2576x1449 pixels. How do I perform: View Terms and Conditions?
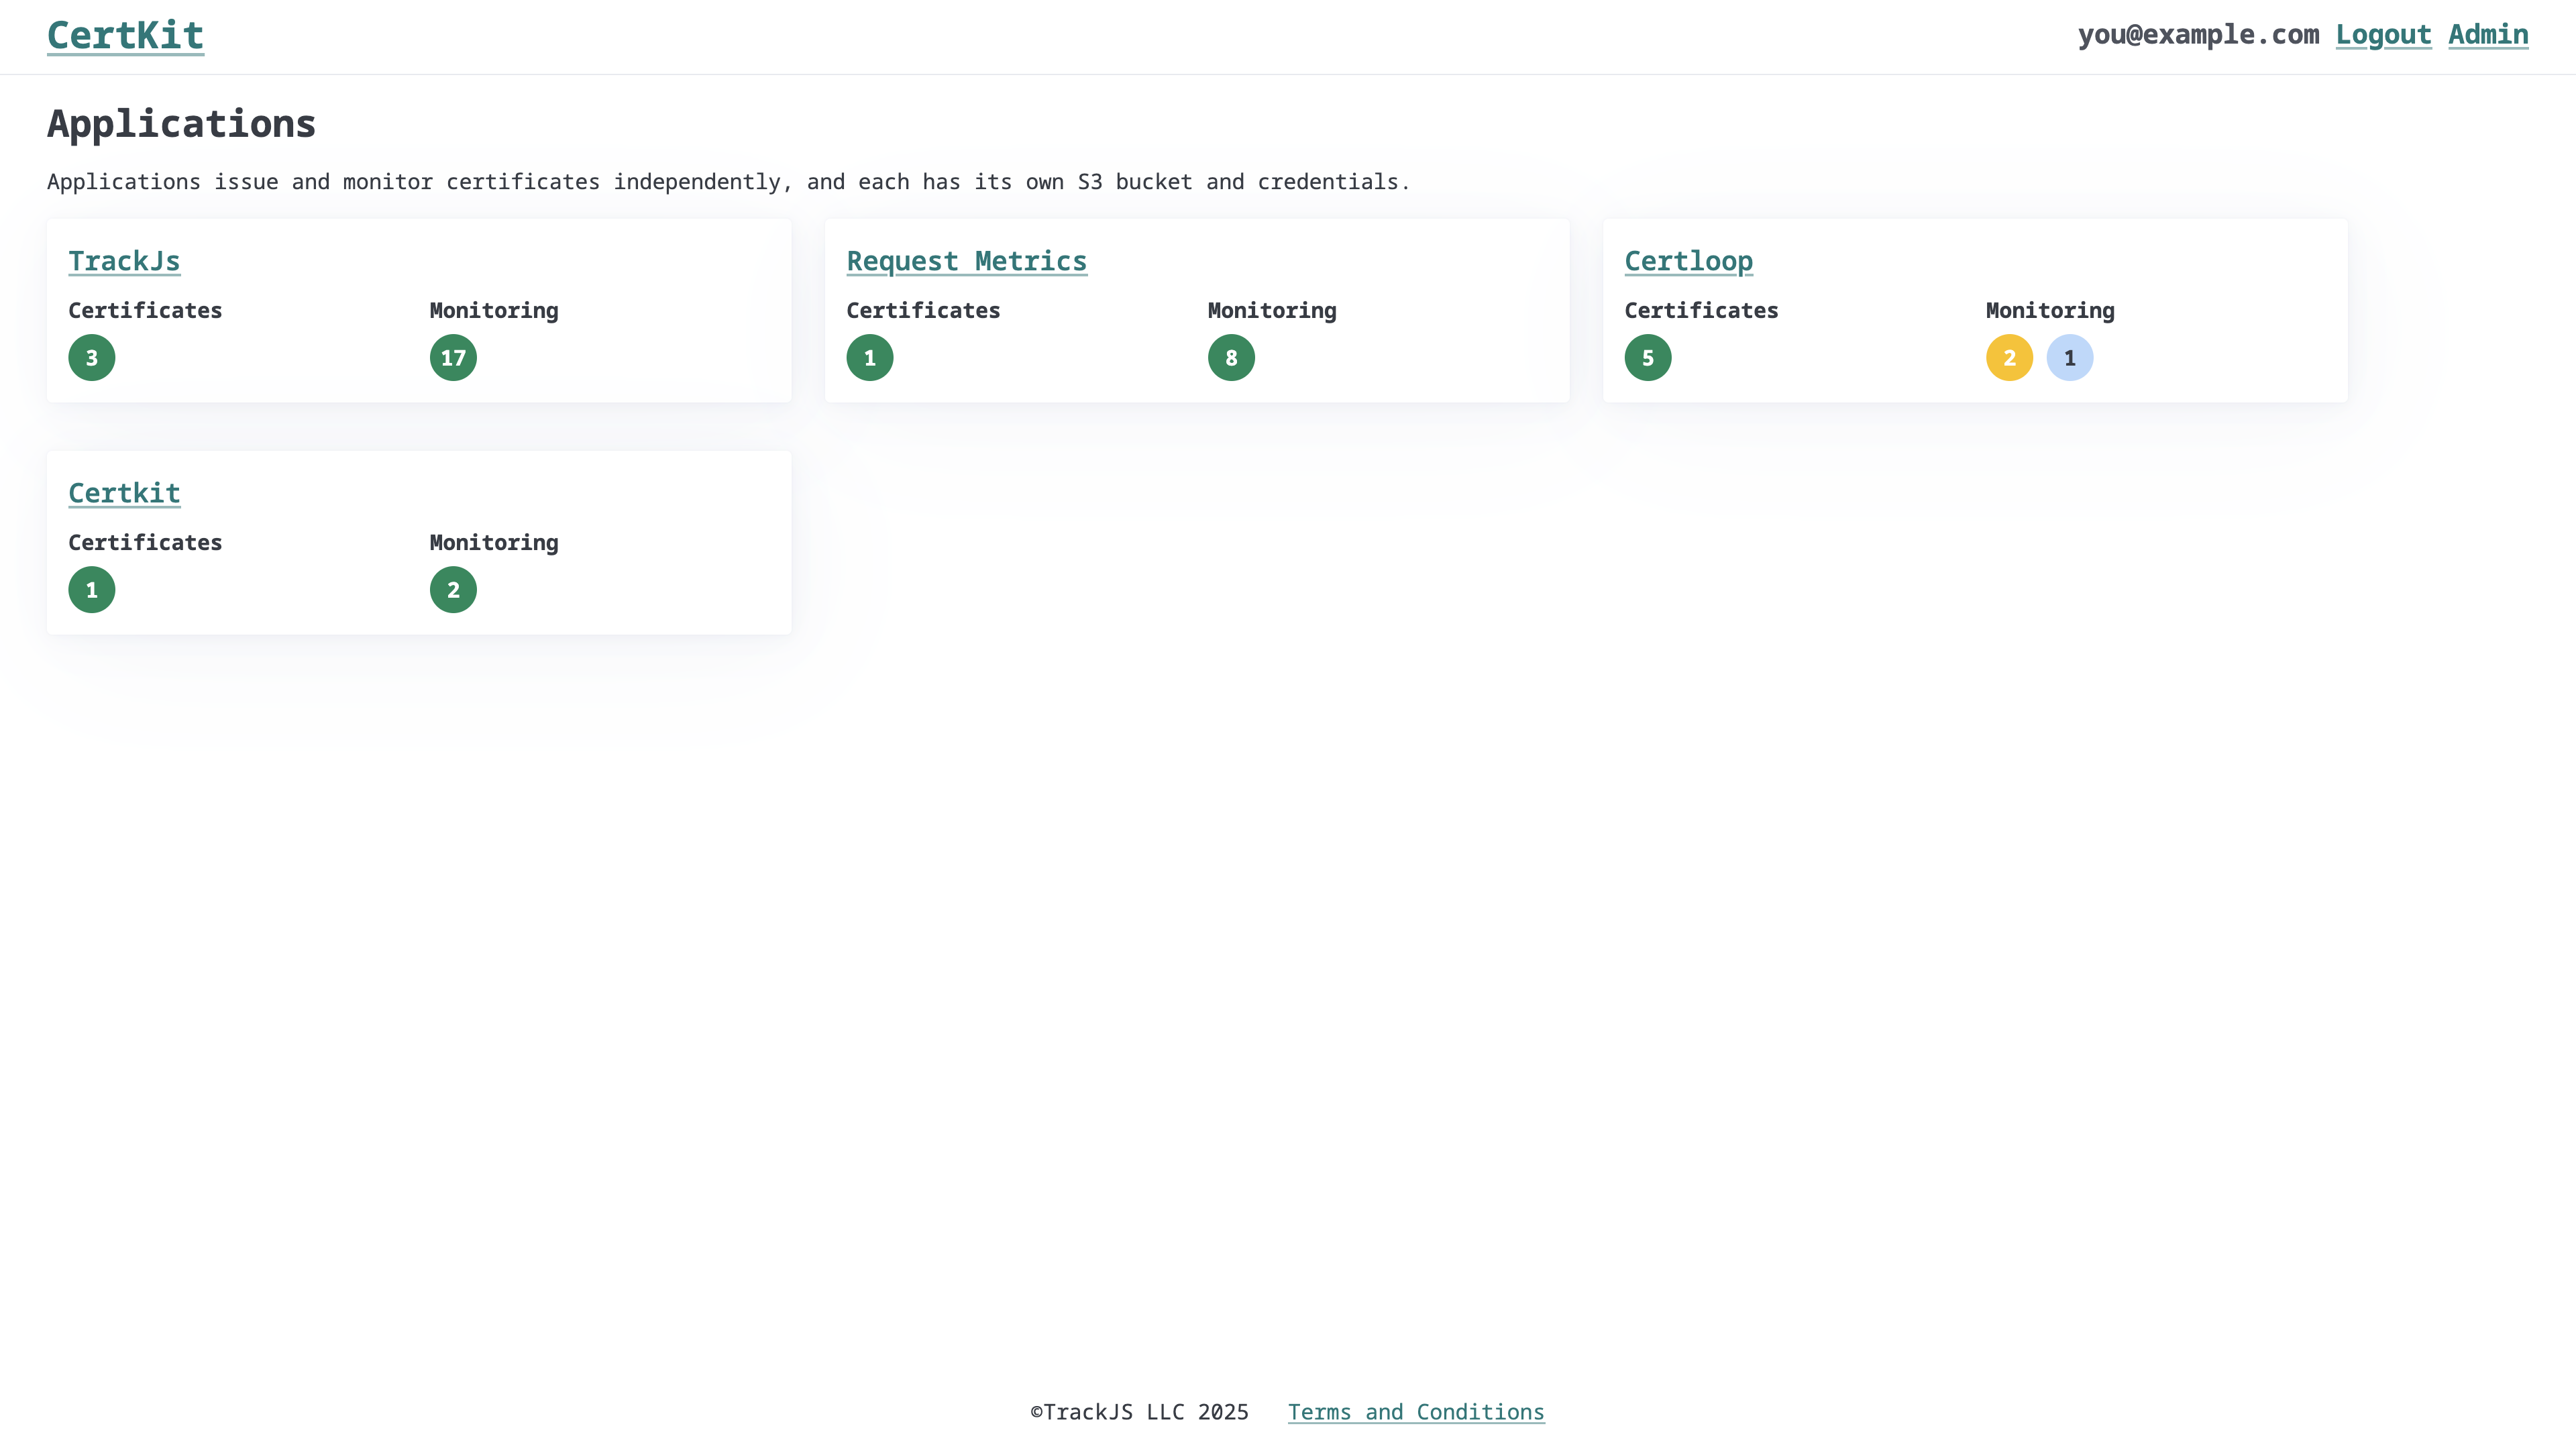click(1416, 1412)
